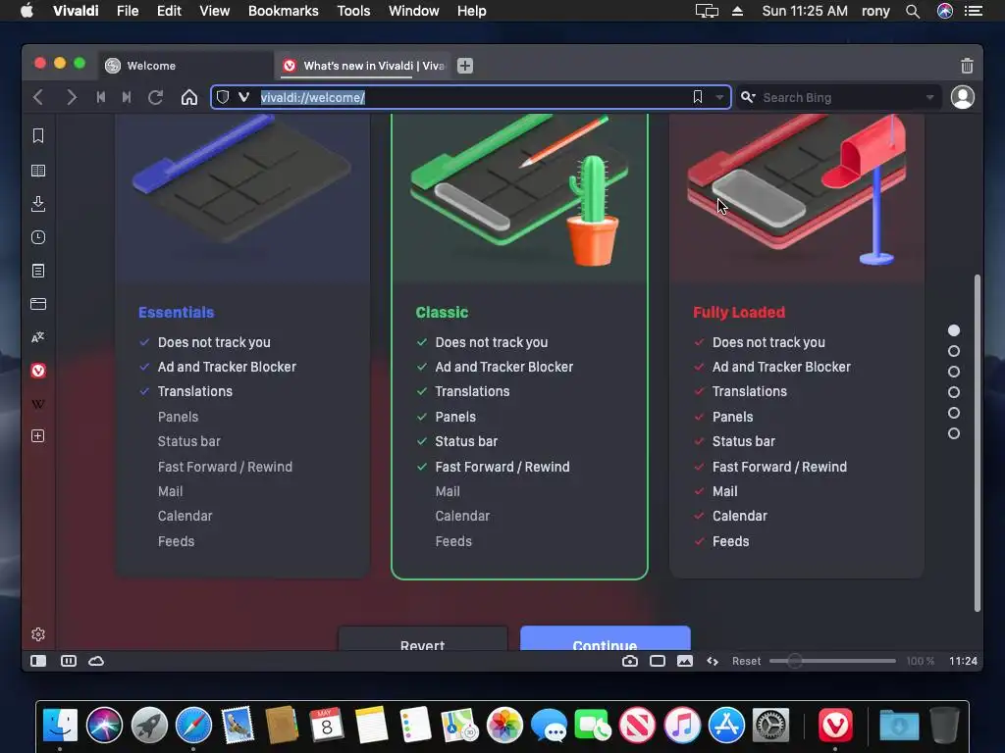This screenshot has height=753, width=1005.
Task: Open the History panel clock icon
Action: [x=38, y=237]
